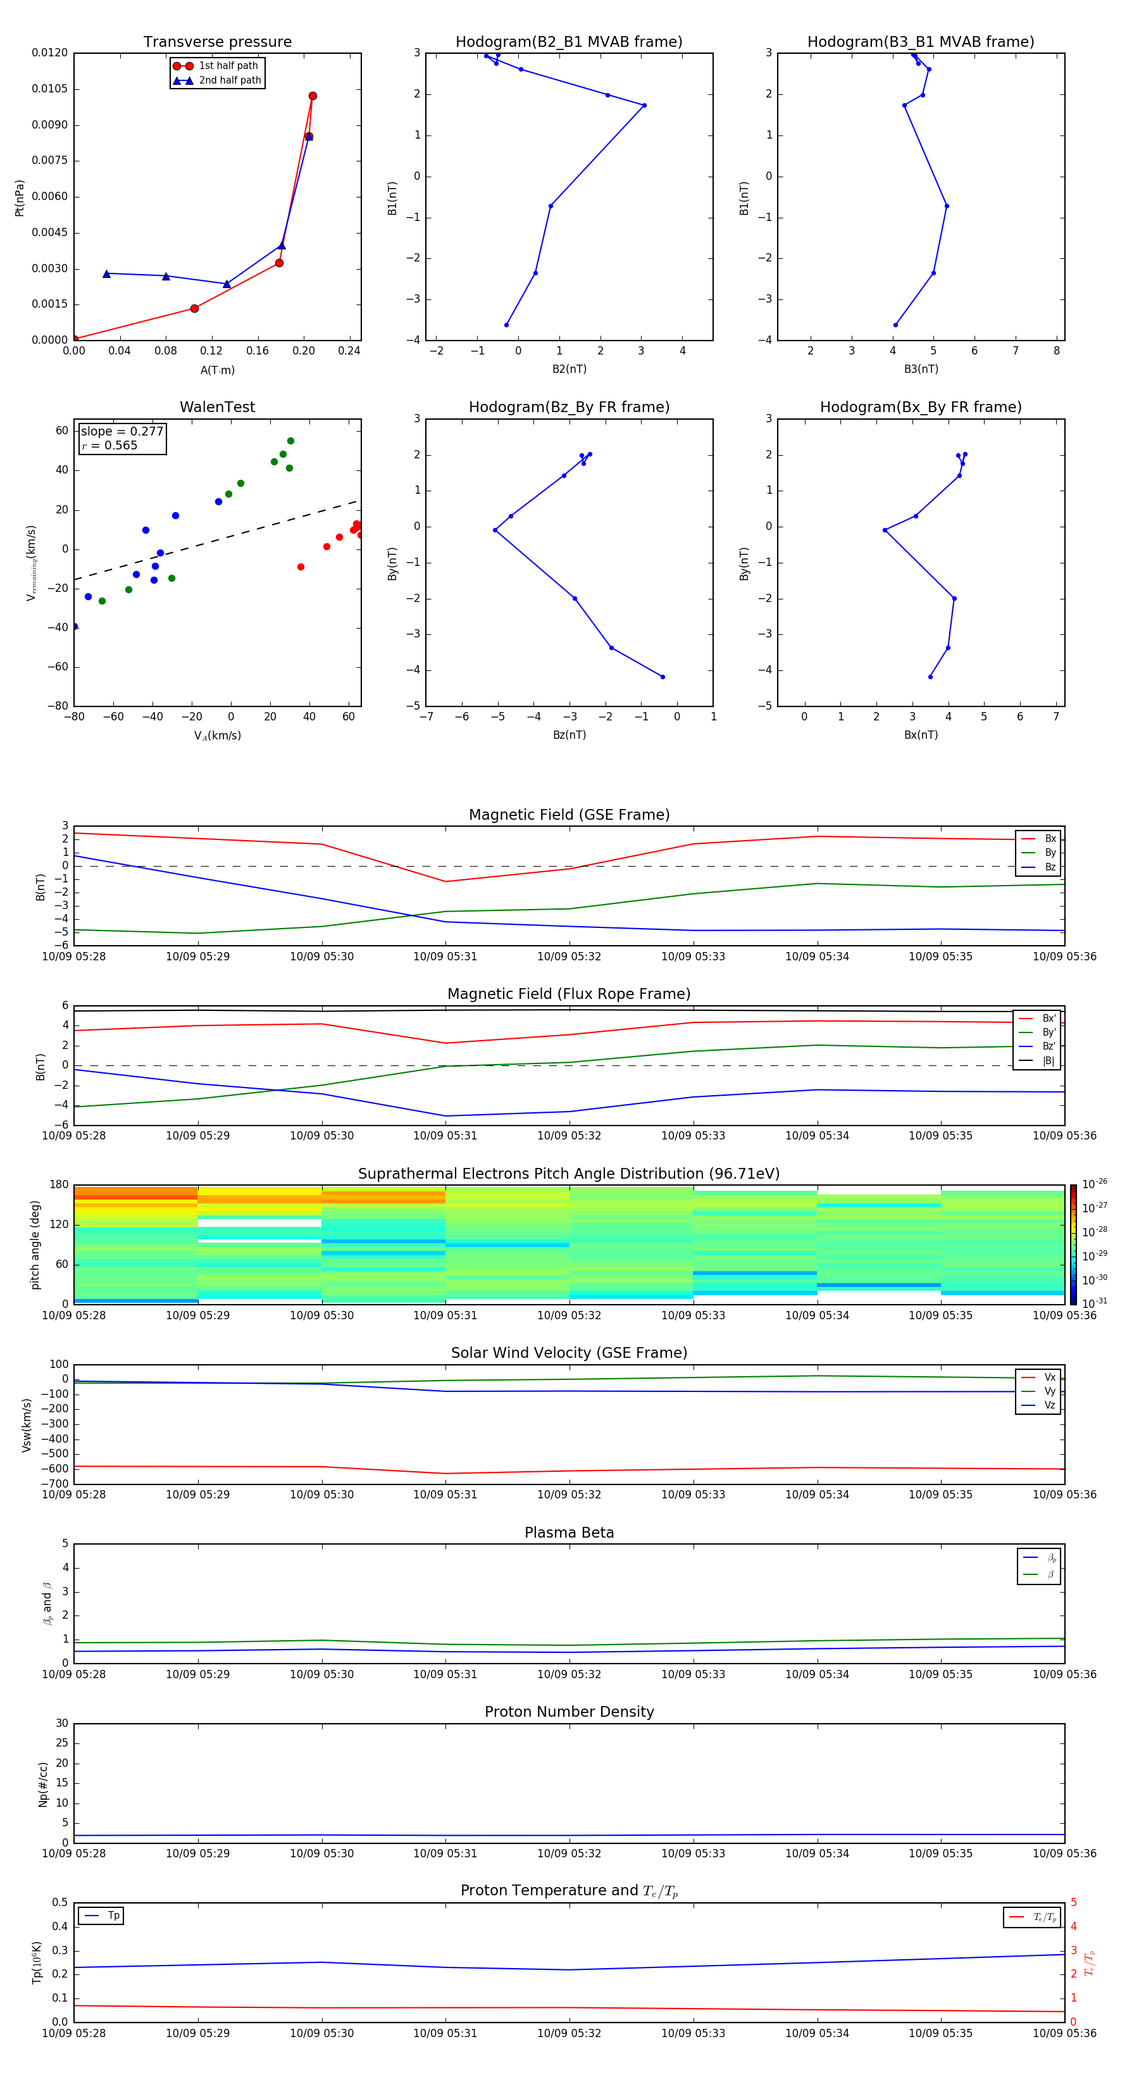Select the 'Hodogram(B3_B1 MVAB frame)' title
This screenshot has height=2089, width=1139.
tap(921, 42)
